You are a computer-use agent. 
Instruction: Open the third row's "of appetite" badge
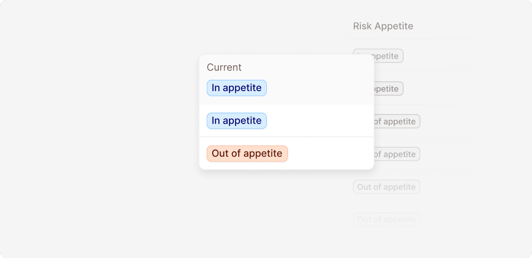click(397, 122)
